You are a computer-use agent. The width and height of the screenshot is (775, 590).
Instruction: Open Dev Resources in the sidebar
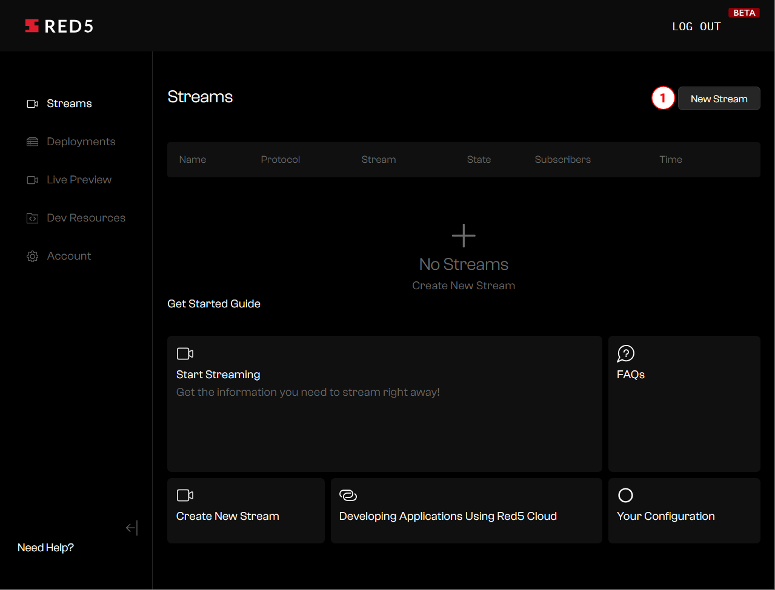86,218
